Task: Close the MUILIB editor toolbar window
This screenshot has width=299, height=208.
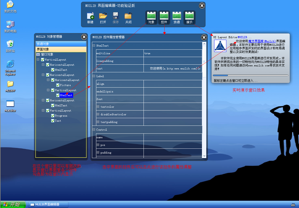Action: click(x=202, y=6)
